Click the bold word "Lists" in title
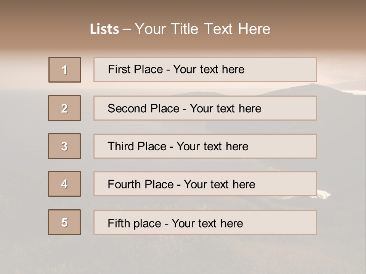 coord(104,29)
